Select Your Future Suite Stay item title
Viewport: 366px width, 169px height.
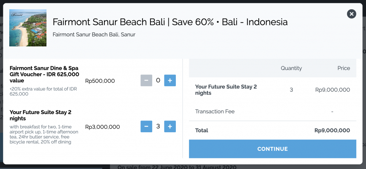pyautogui.click(x=41, y=115)
